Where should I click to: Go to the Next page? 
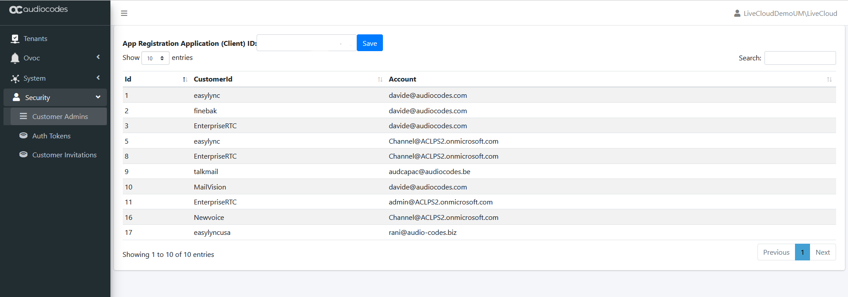pyautogui.click(x=822, y=252)
